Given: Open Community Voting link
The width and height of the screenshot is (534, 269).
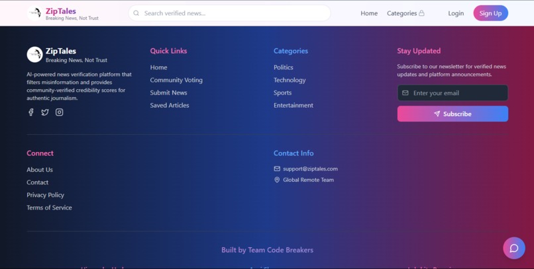Looking at the screenshot, I should 176,80.
